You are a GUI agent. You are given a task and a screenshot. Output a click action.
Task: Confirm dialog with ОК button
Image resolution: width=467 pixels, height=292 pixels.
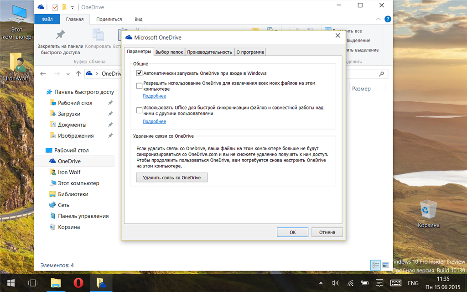click(x=292, y=232)
